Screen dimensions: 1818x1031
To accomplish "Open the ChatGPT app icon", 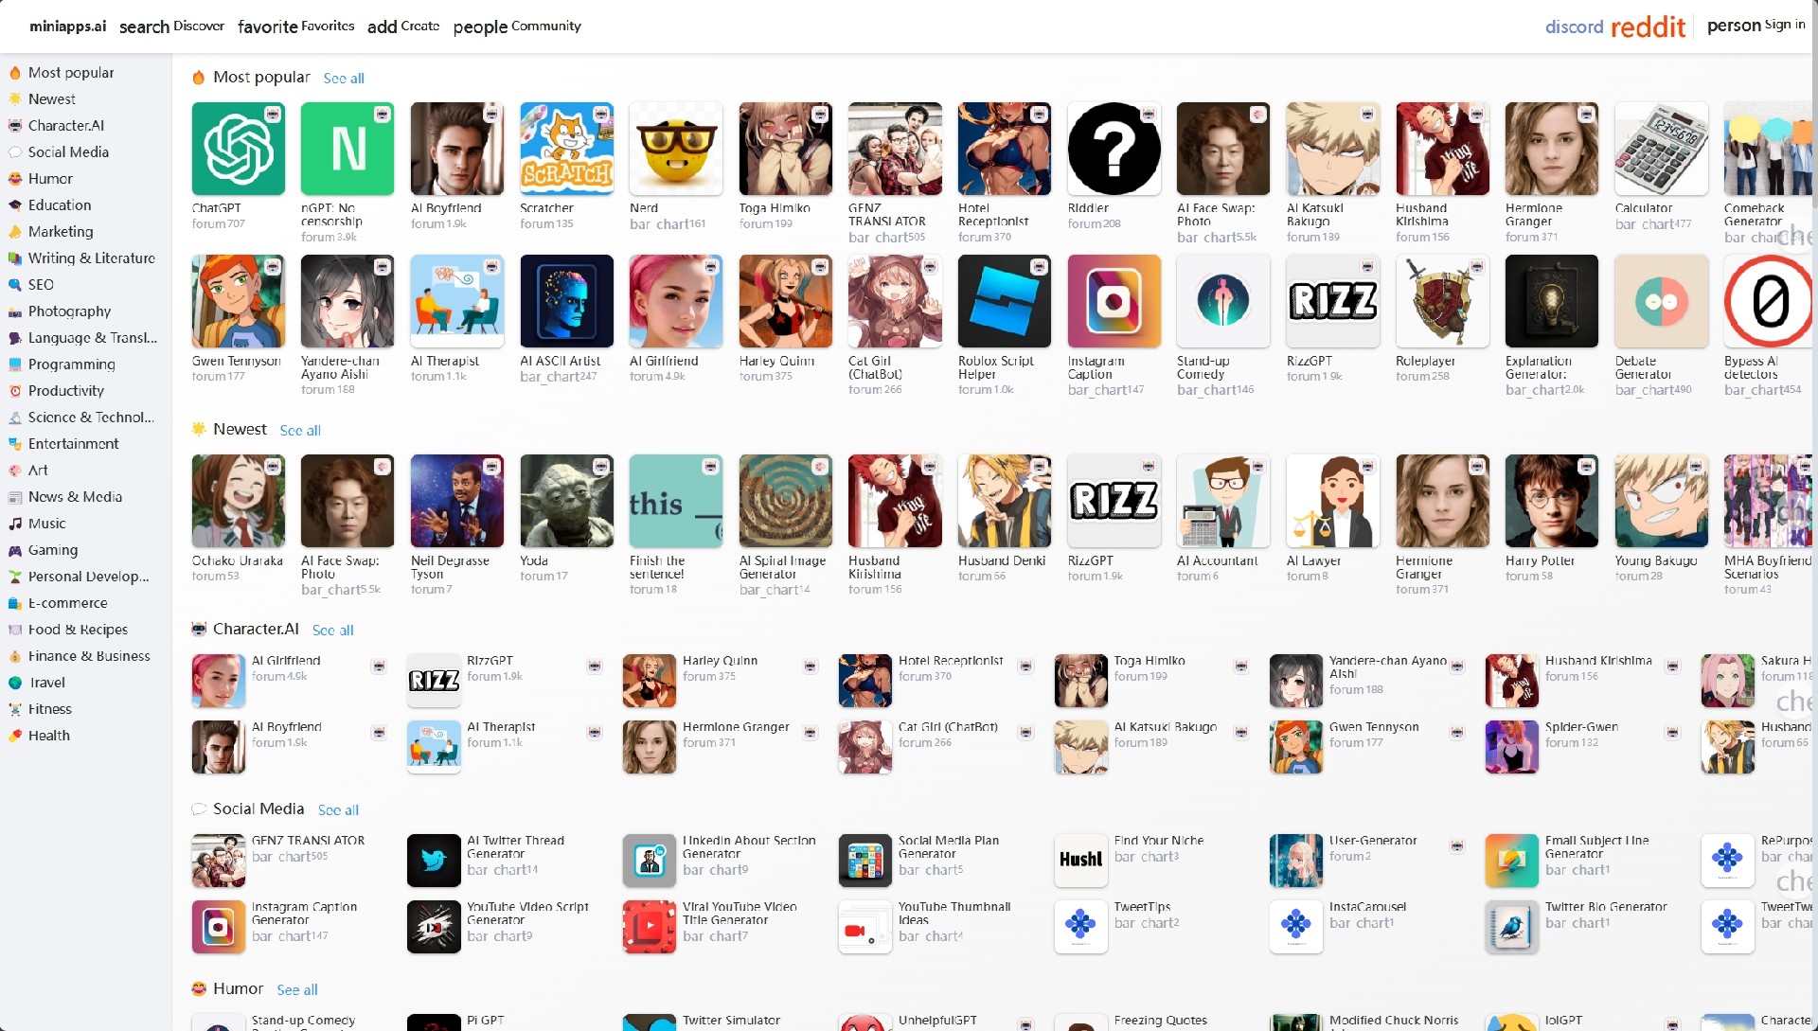I will point(238,149).
